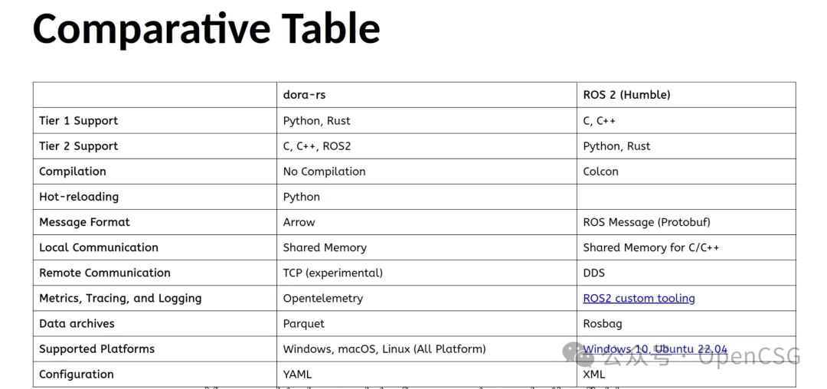Select the Data archives row label
This screenshot has width=827, height=389.
click(77, 323)
